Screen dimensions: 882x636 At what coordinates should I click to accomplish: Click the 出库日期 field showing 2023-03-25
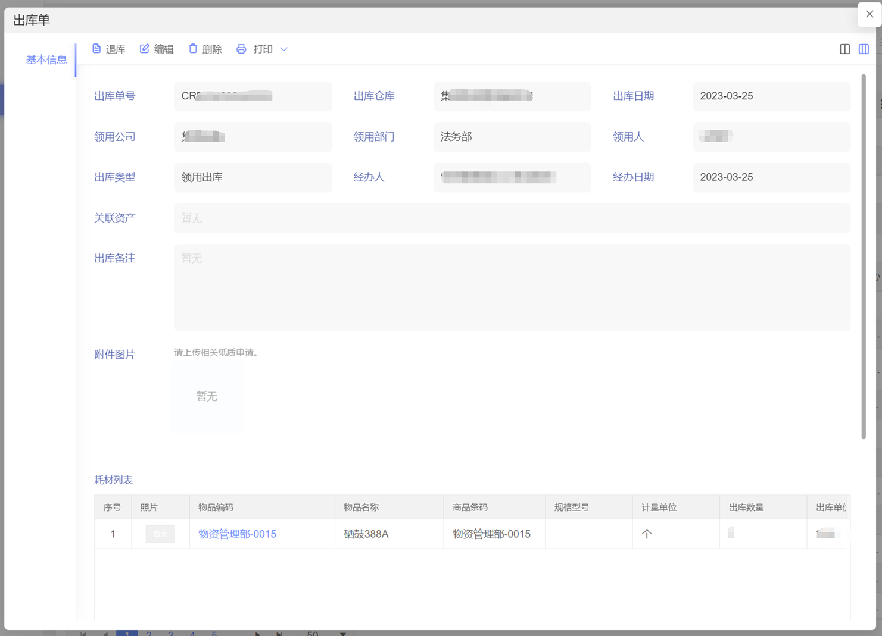click(771, 96)
